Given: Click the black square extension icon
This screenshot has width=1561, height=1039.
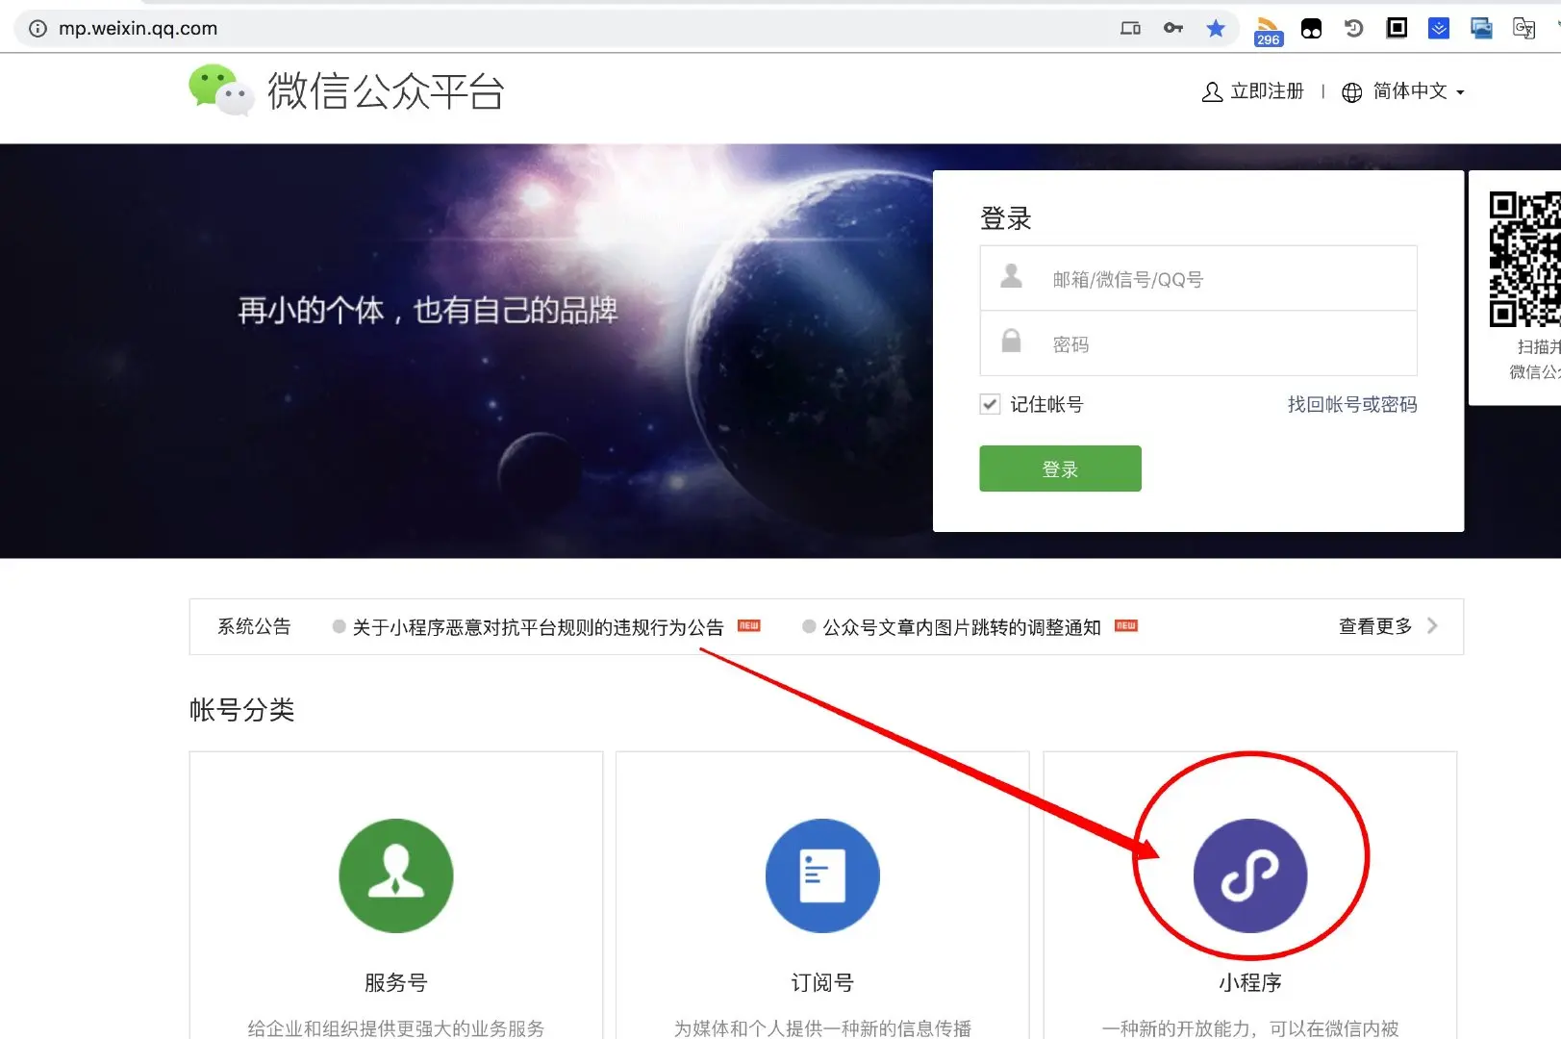Looking at the screenshot, I should tap(1397, 28).
